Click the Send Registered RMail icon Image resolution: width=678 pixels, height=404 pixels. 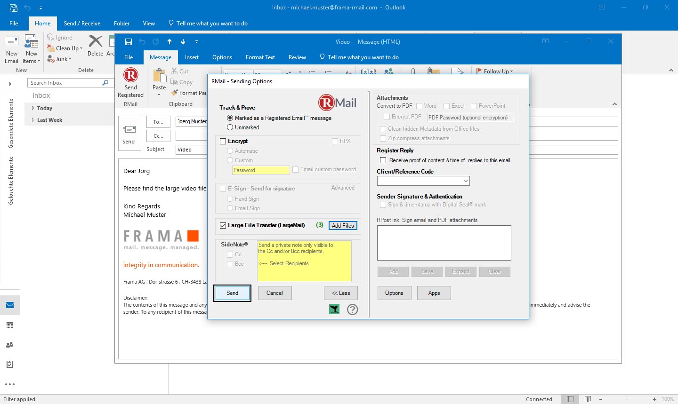point(130,75)
